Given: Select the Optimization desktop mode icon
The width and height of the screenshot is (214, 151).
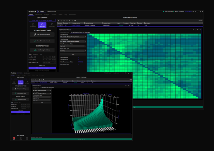Looking at the screenshot, I should pos(42,25).
